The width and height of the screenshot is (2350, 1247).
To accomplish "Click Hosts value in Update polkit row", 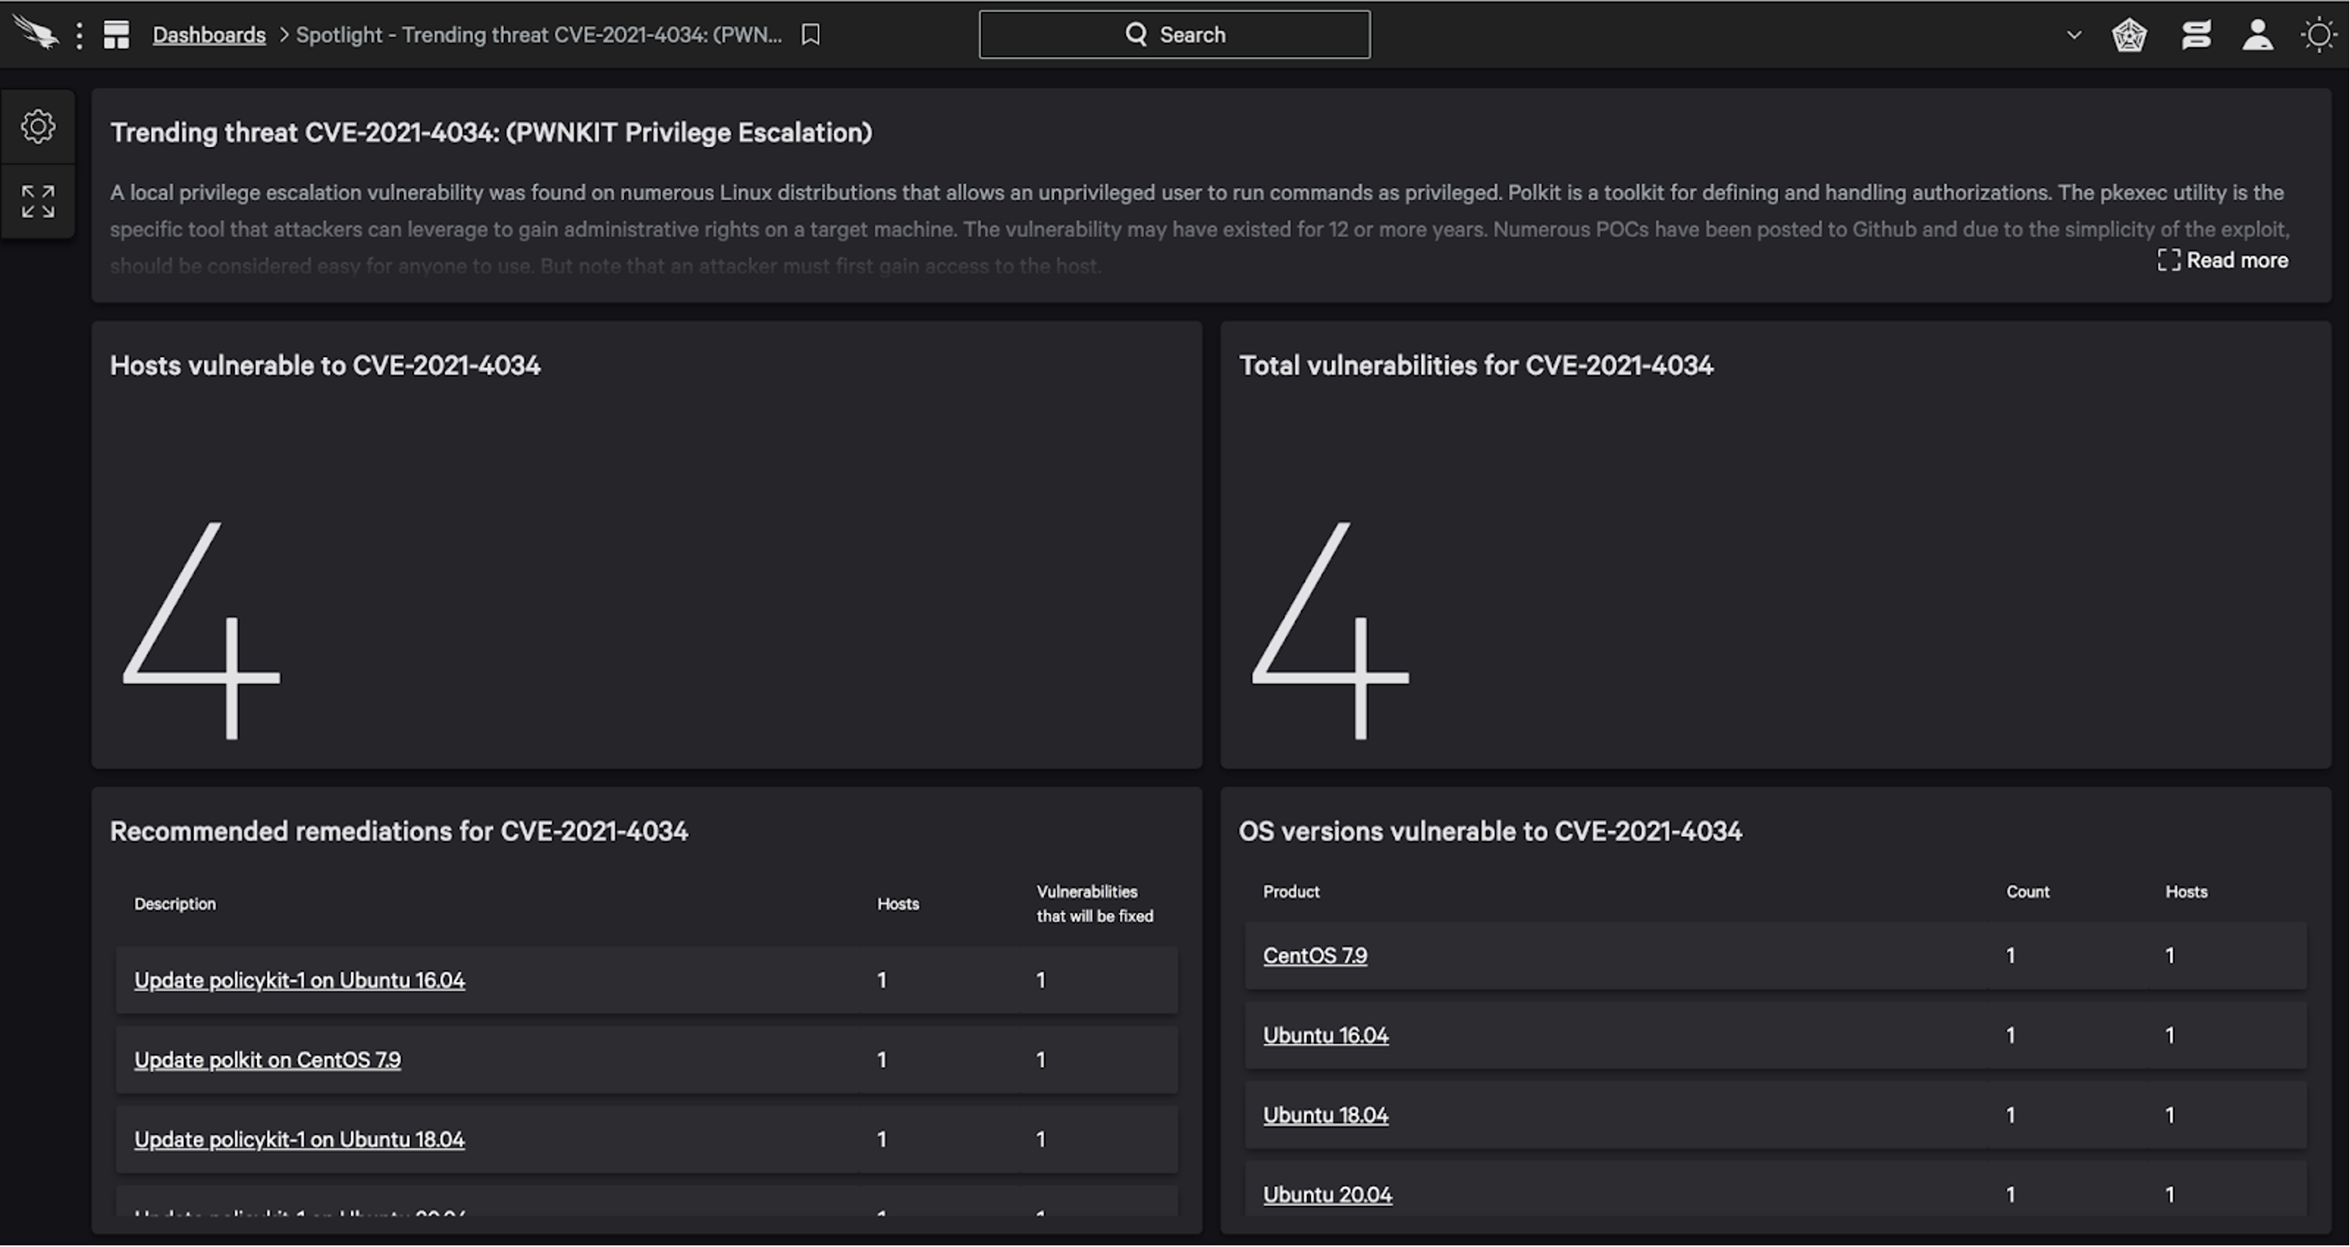I will click(x=881, y=1059).
